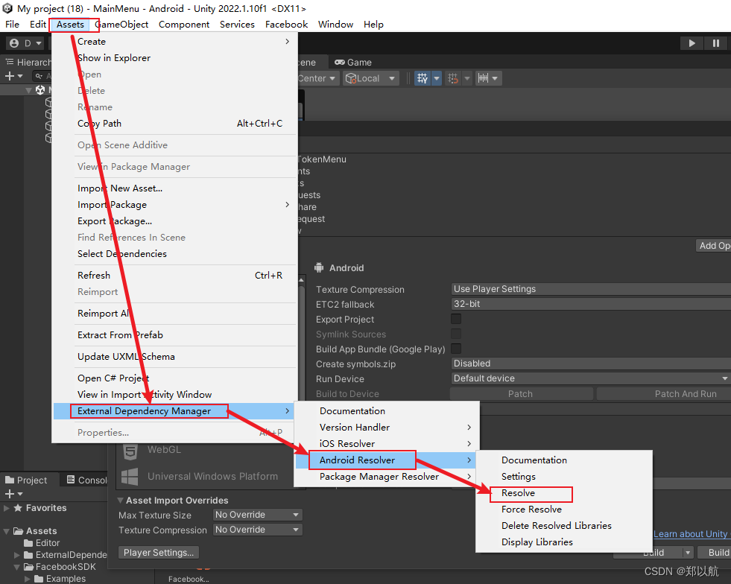Open the File menu
Viewport: 731px width, 584px height.
point(12,25)
